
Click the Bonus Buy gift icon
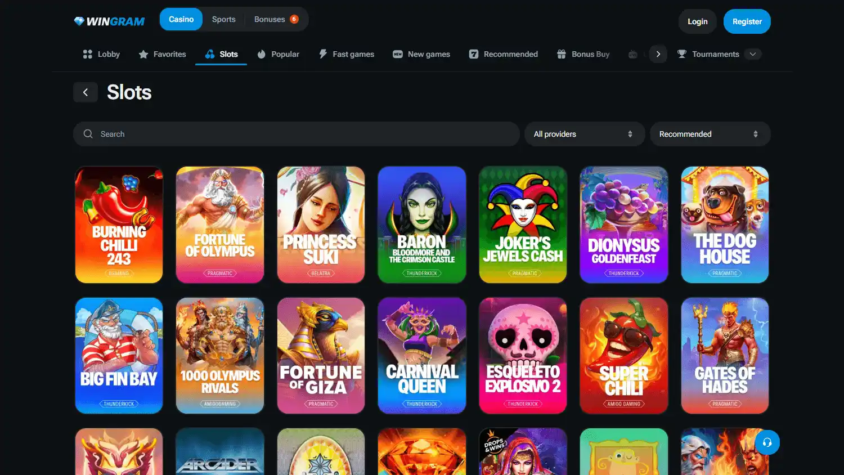(x=562, y=54)
